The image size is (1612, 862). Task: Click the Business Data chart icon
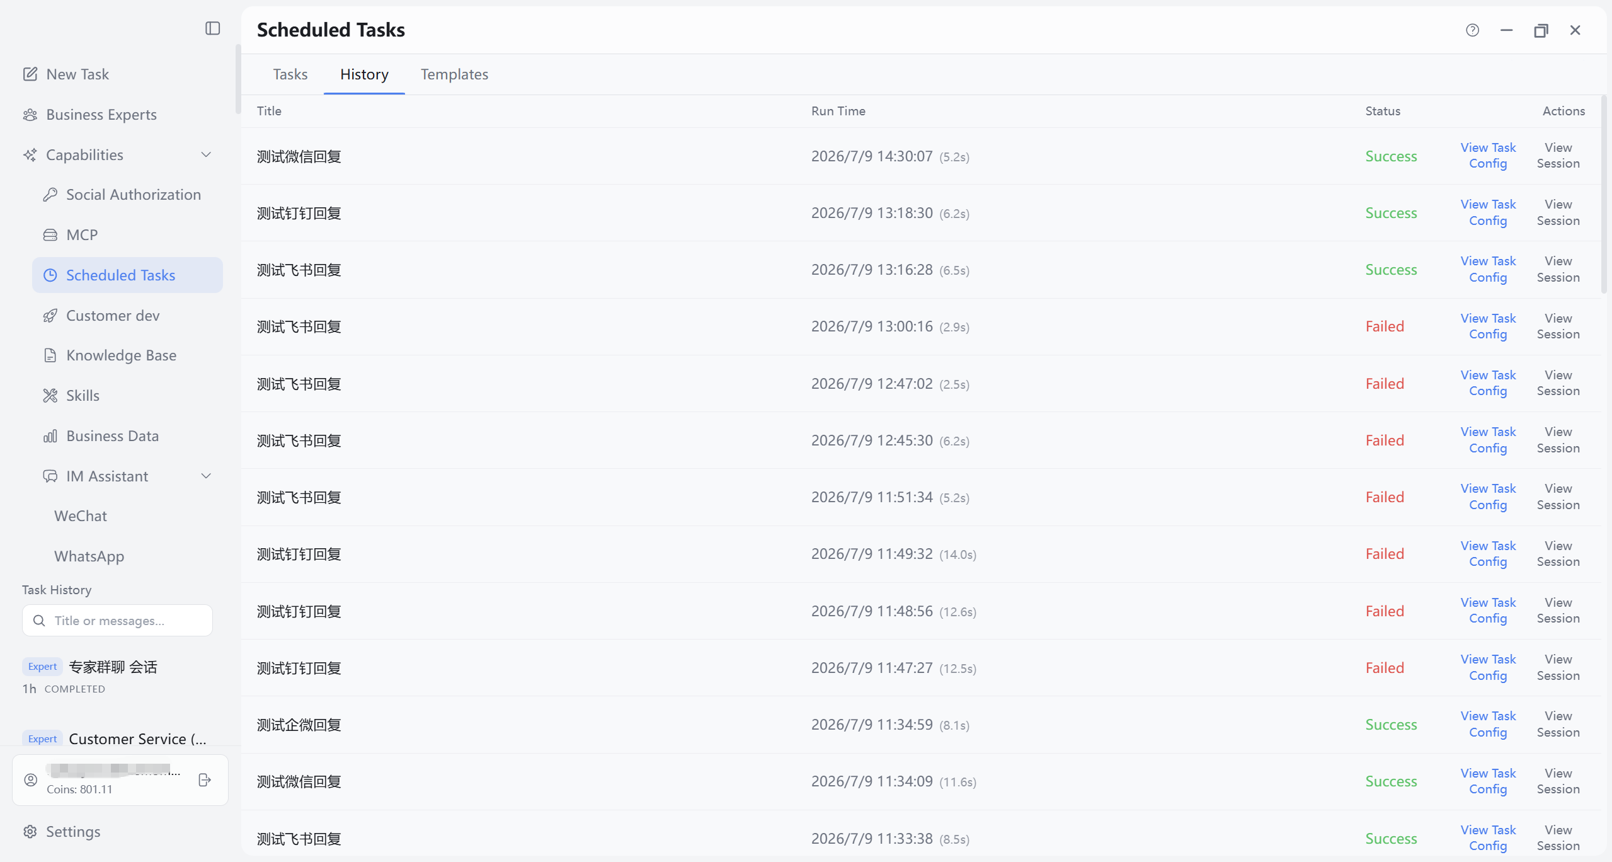[50, 436]
